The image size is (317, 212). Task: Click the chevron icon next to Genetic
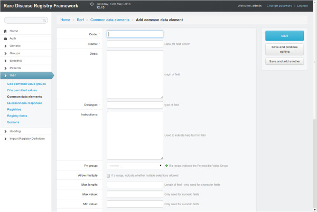(5, 46)
